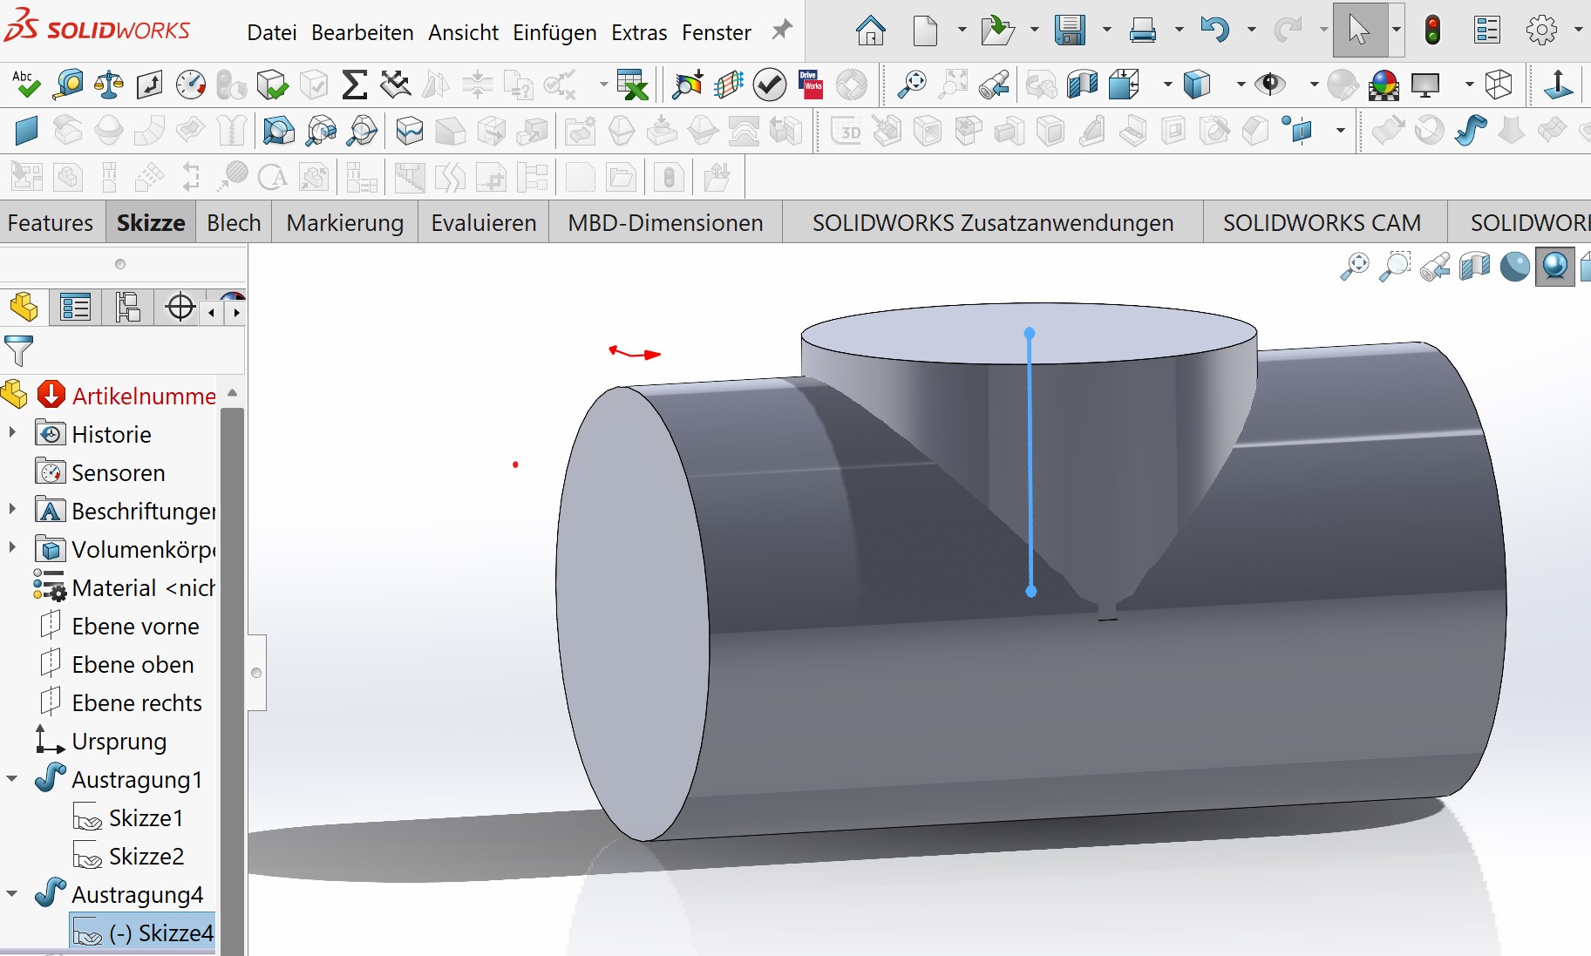Click the feature tree vertical scrollbar

tap(232, 680)
